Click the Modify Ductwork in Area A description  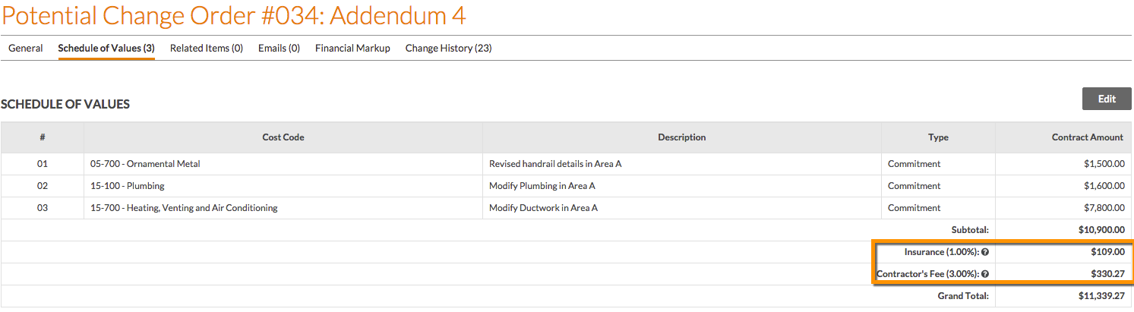pos(543,208)
